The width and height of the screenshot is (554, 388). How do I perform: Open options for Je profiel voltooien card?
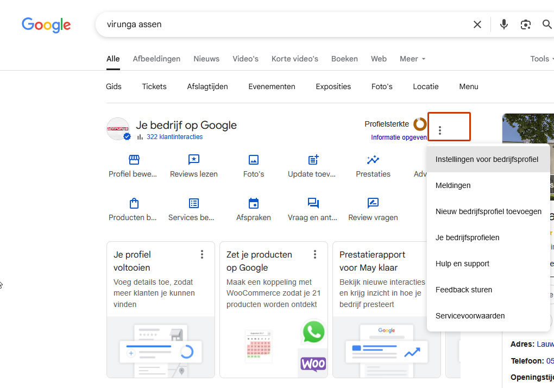[x=202, y=254]
